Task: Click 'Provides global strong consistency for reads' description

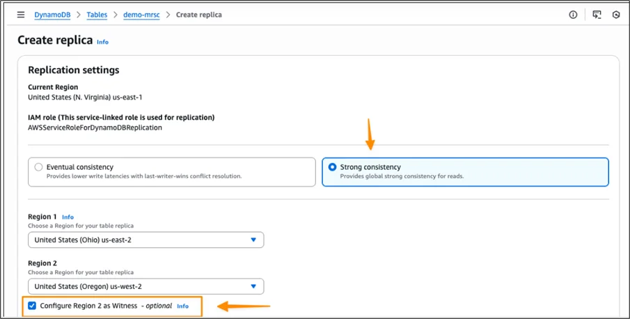Action: (402, 176)
